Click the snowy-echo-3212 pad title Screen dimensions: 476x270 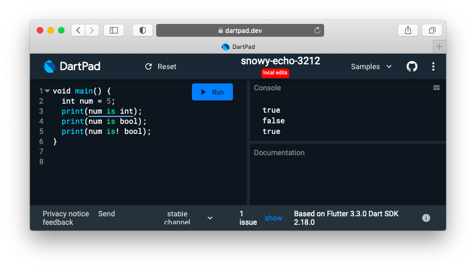(280, 61)
